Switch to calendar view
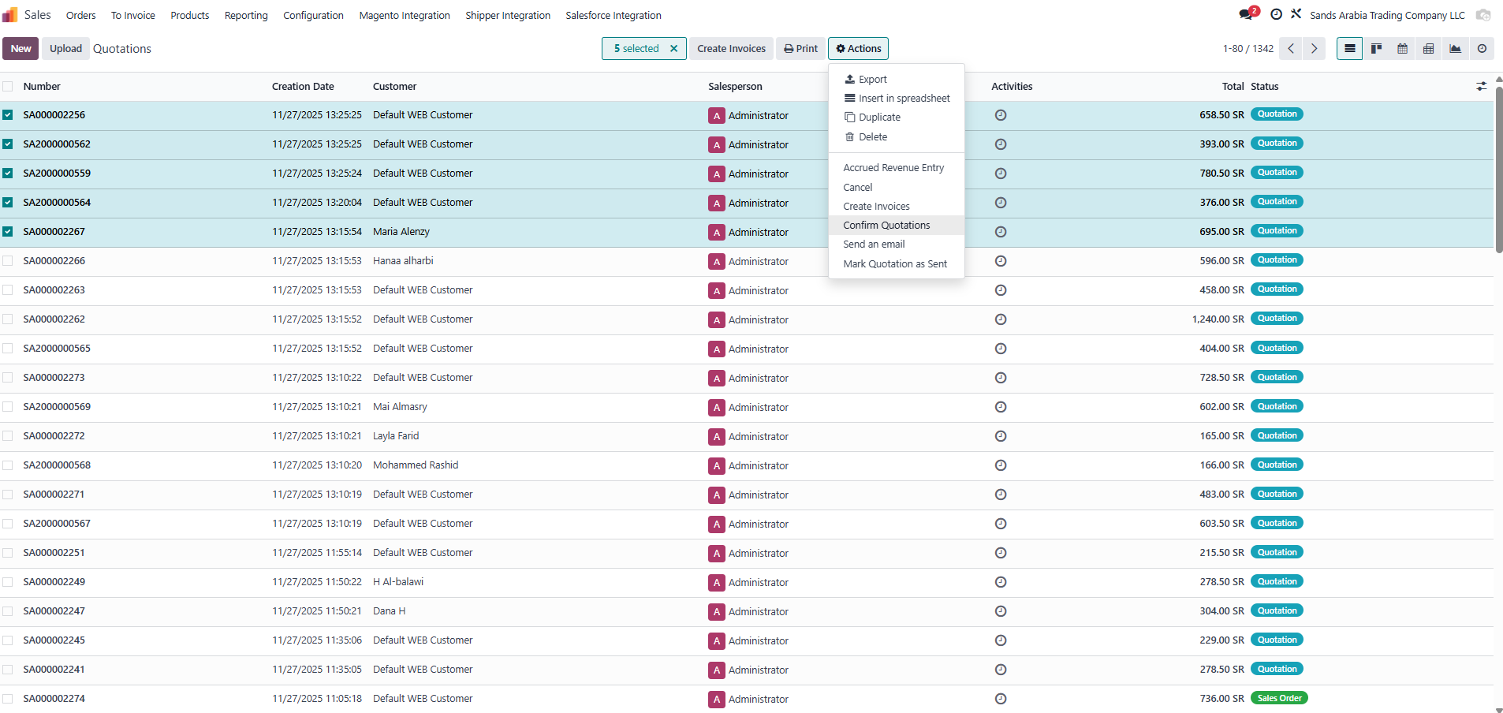The width and height of the screenshot is (1503, 713). [1402, 49]
